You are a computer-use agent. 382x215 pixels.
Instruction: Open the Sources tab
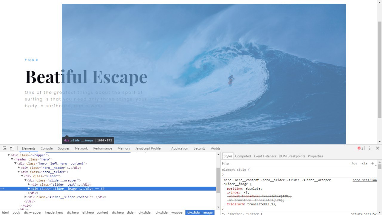pyautogui.click(x=64, y=148)
